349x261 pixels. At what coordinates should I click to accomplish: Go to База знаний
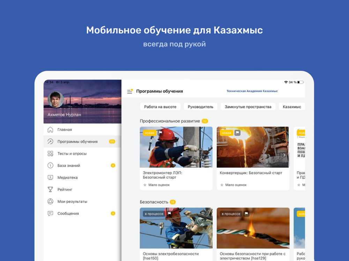[82, 165]
